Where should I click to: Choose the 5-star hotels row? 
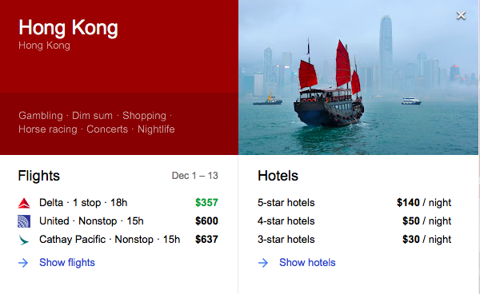[x=354, y=203]
